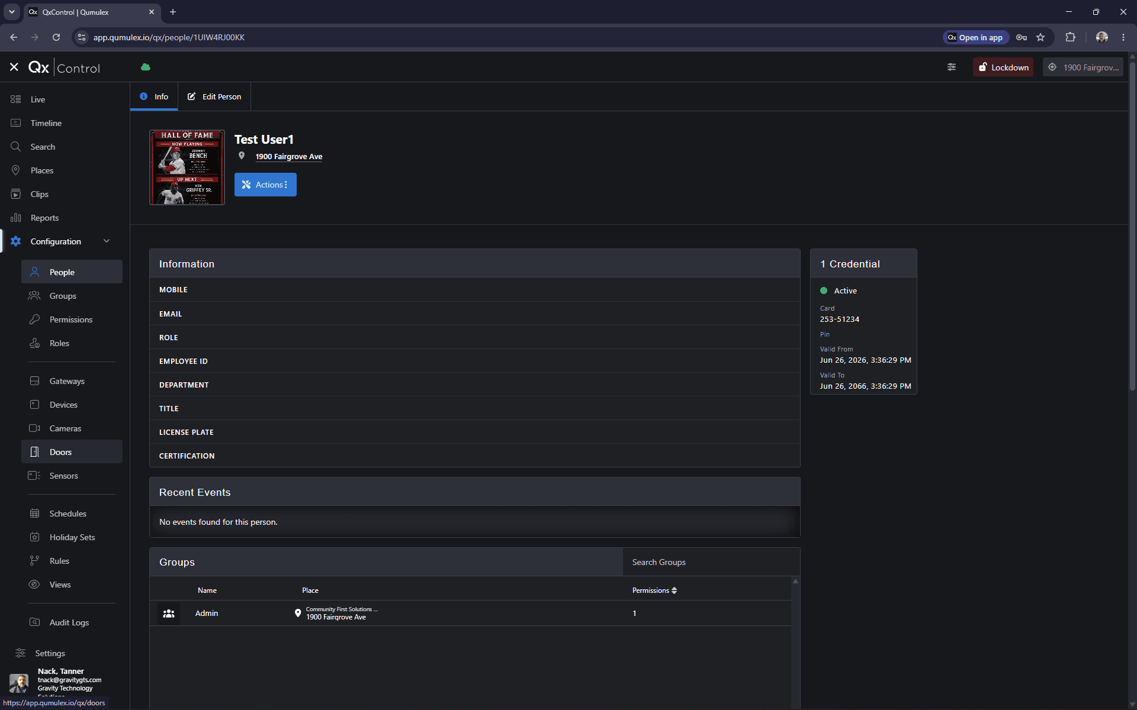Open Schedules configuration page

(72, 514)
